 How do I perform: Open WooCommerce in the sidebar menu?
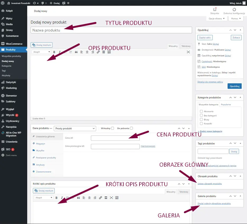(14, 44)
